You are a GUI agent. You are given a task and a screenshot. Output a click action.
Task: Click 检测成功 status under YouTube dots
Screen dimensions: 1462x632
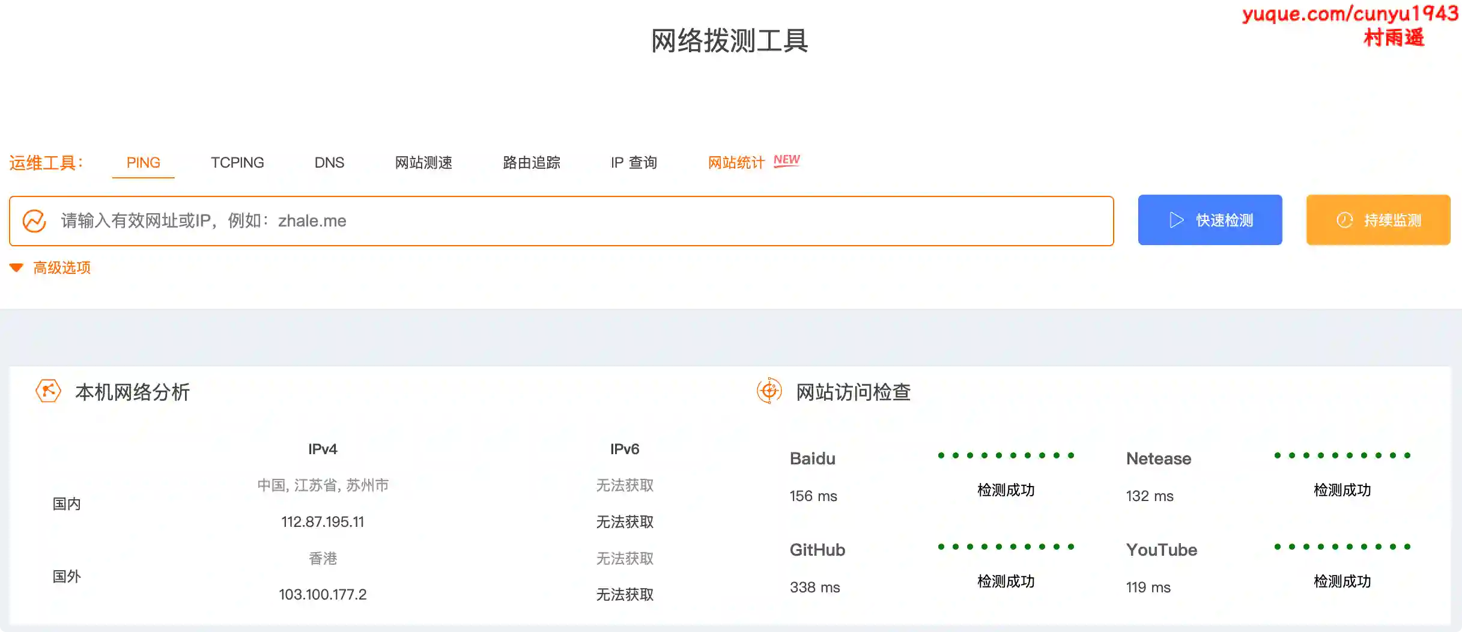click(x=1342, y=581)
